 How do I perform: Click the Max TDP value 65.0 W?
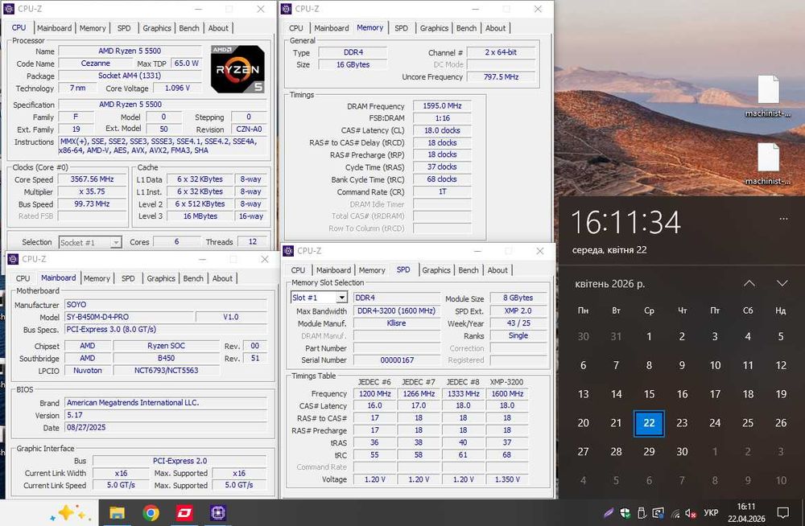(x=187, y=63)
